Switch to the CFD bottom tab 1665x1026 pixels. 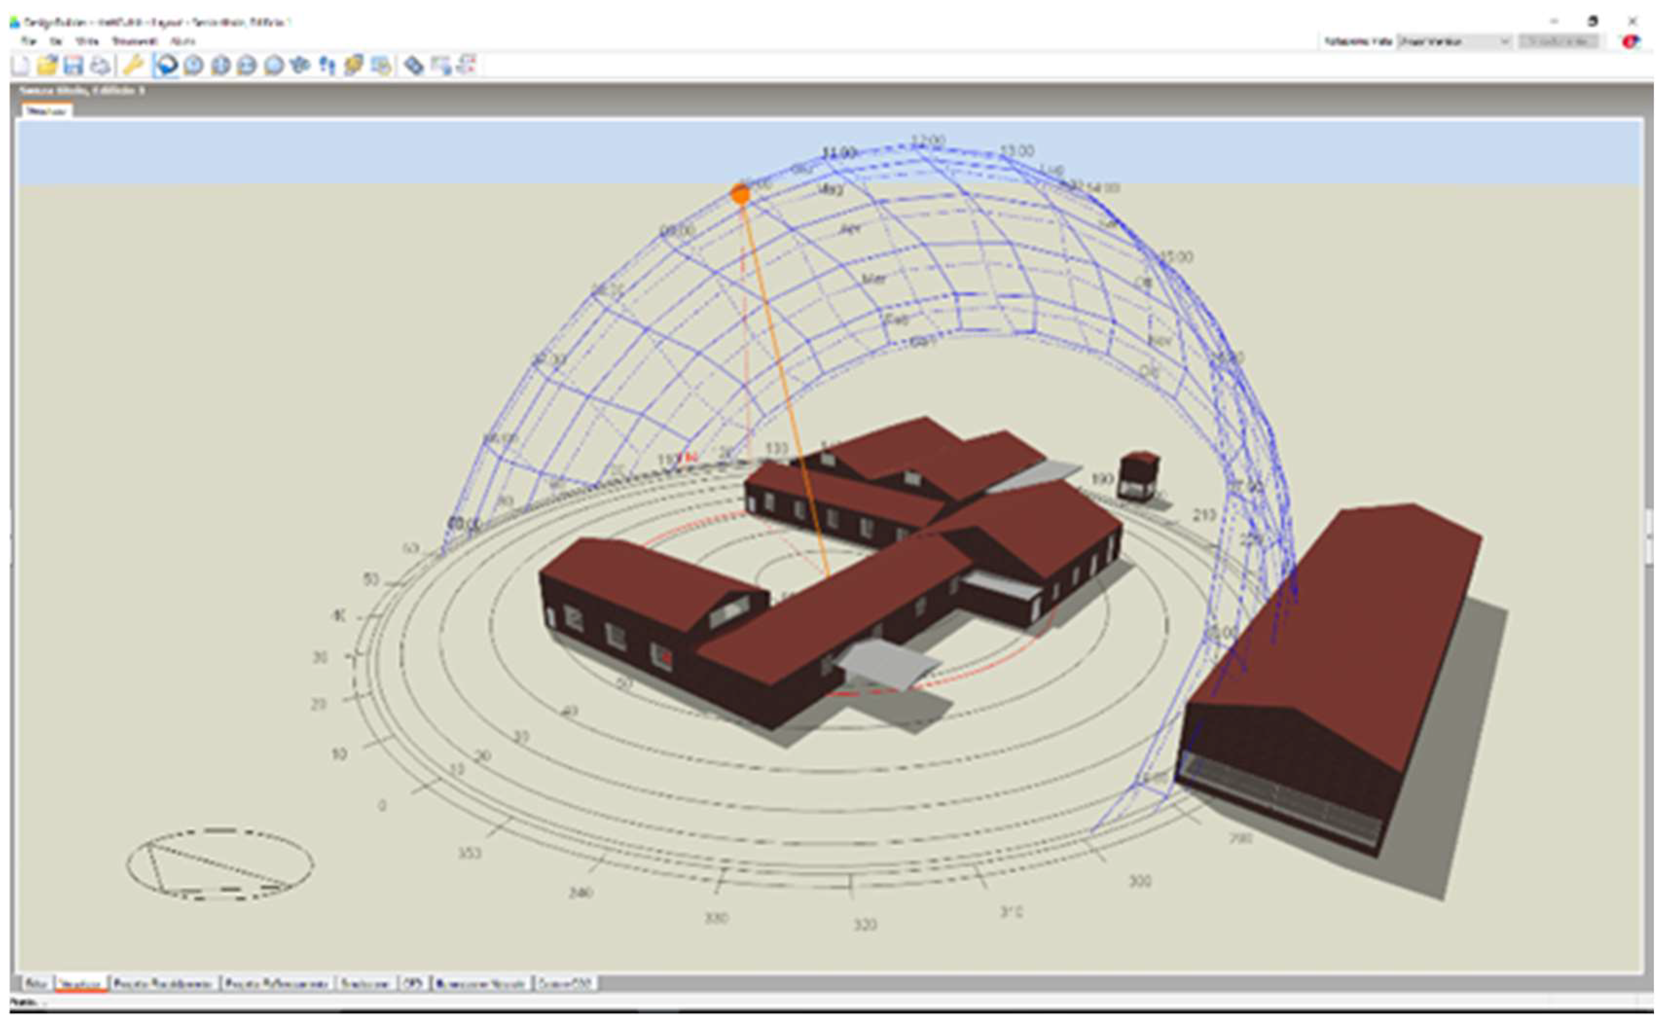coord(413,983)
